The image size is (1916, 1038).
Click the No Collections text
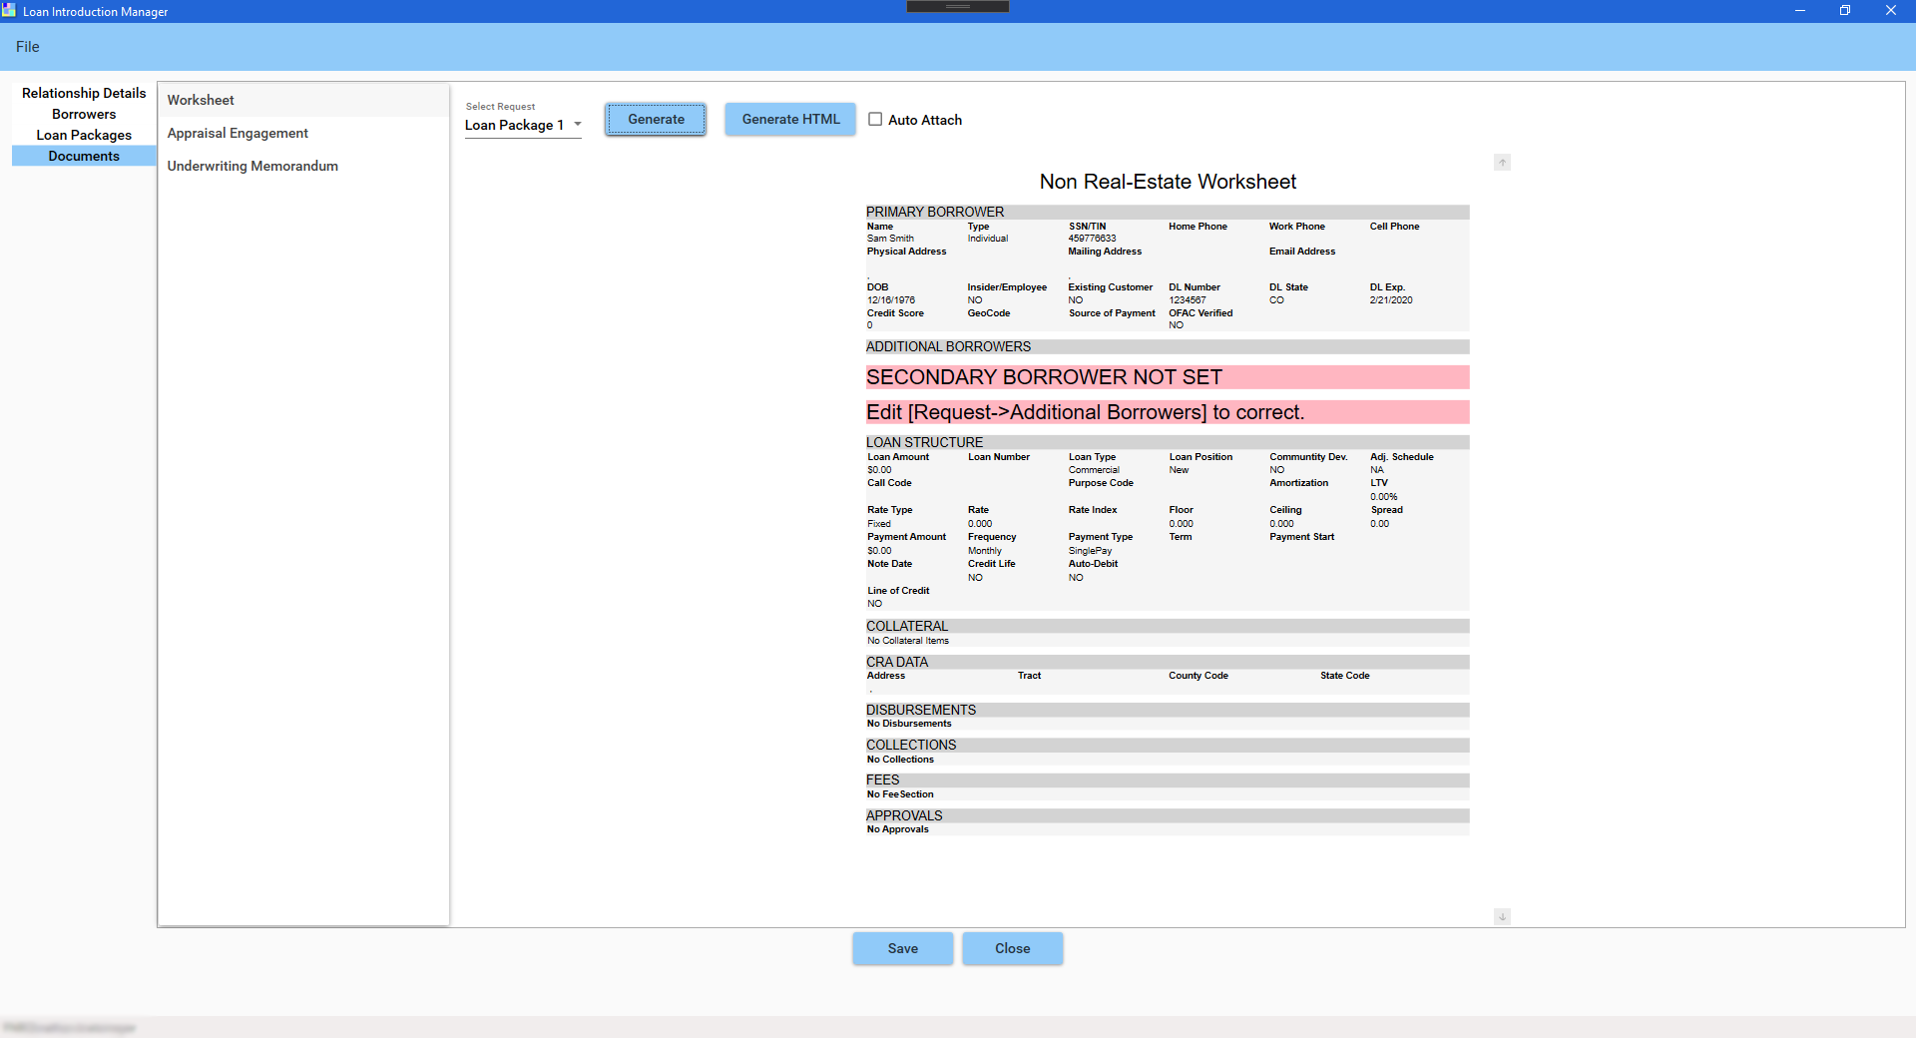(900, 760)
